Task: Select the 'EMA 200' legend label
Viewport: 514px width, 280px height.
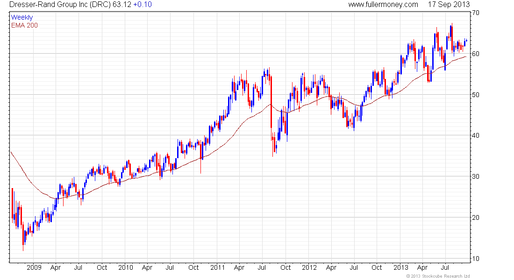Action: [25, 25]
